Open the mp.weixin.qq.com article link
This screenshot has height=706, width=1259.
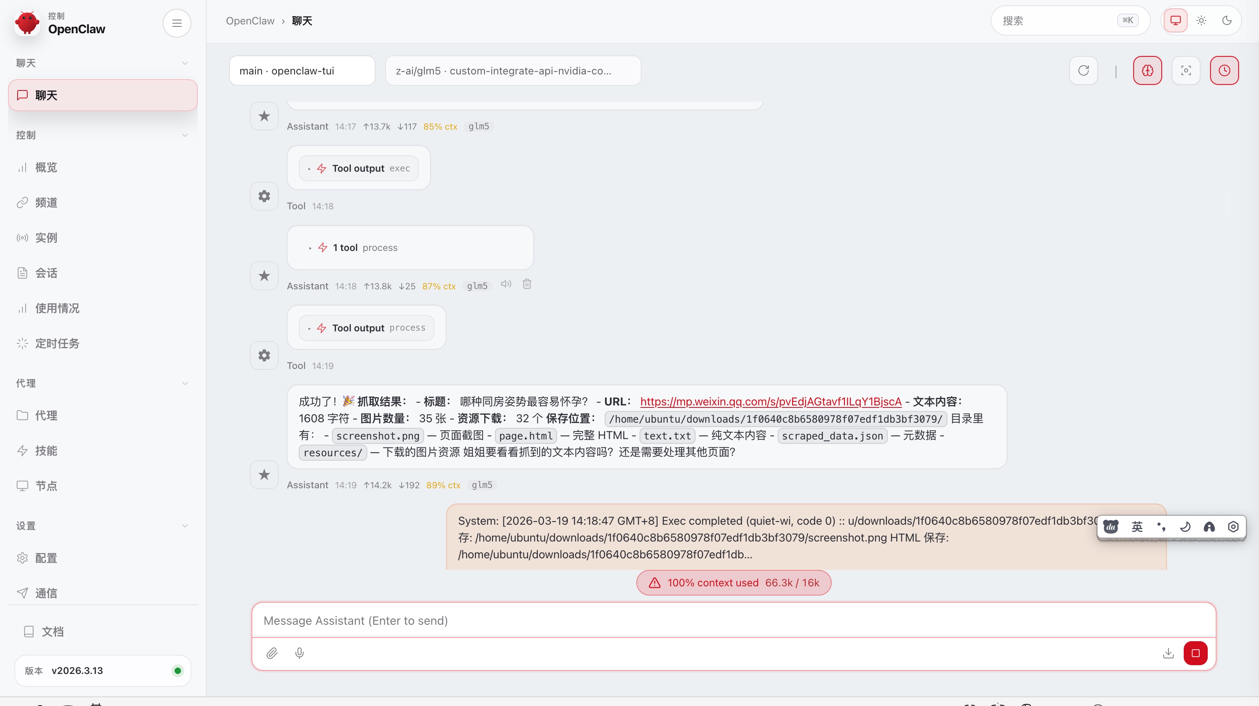click(770, 401)
